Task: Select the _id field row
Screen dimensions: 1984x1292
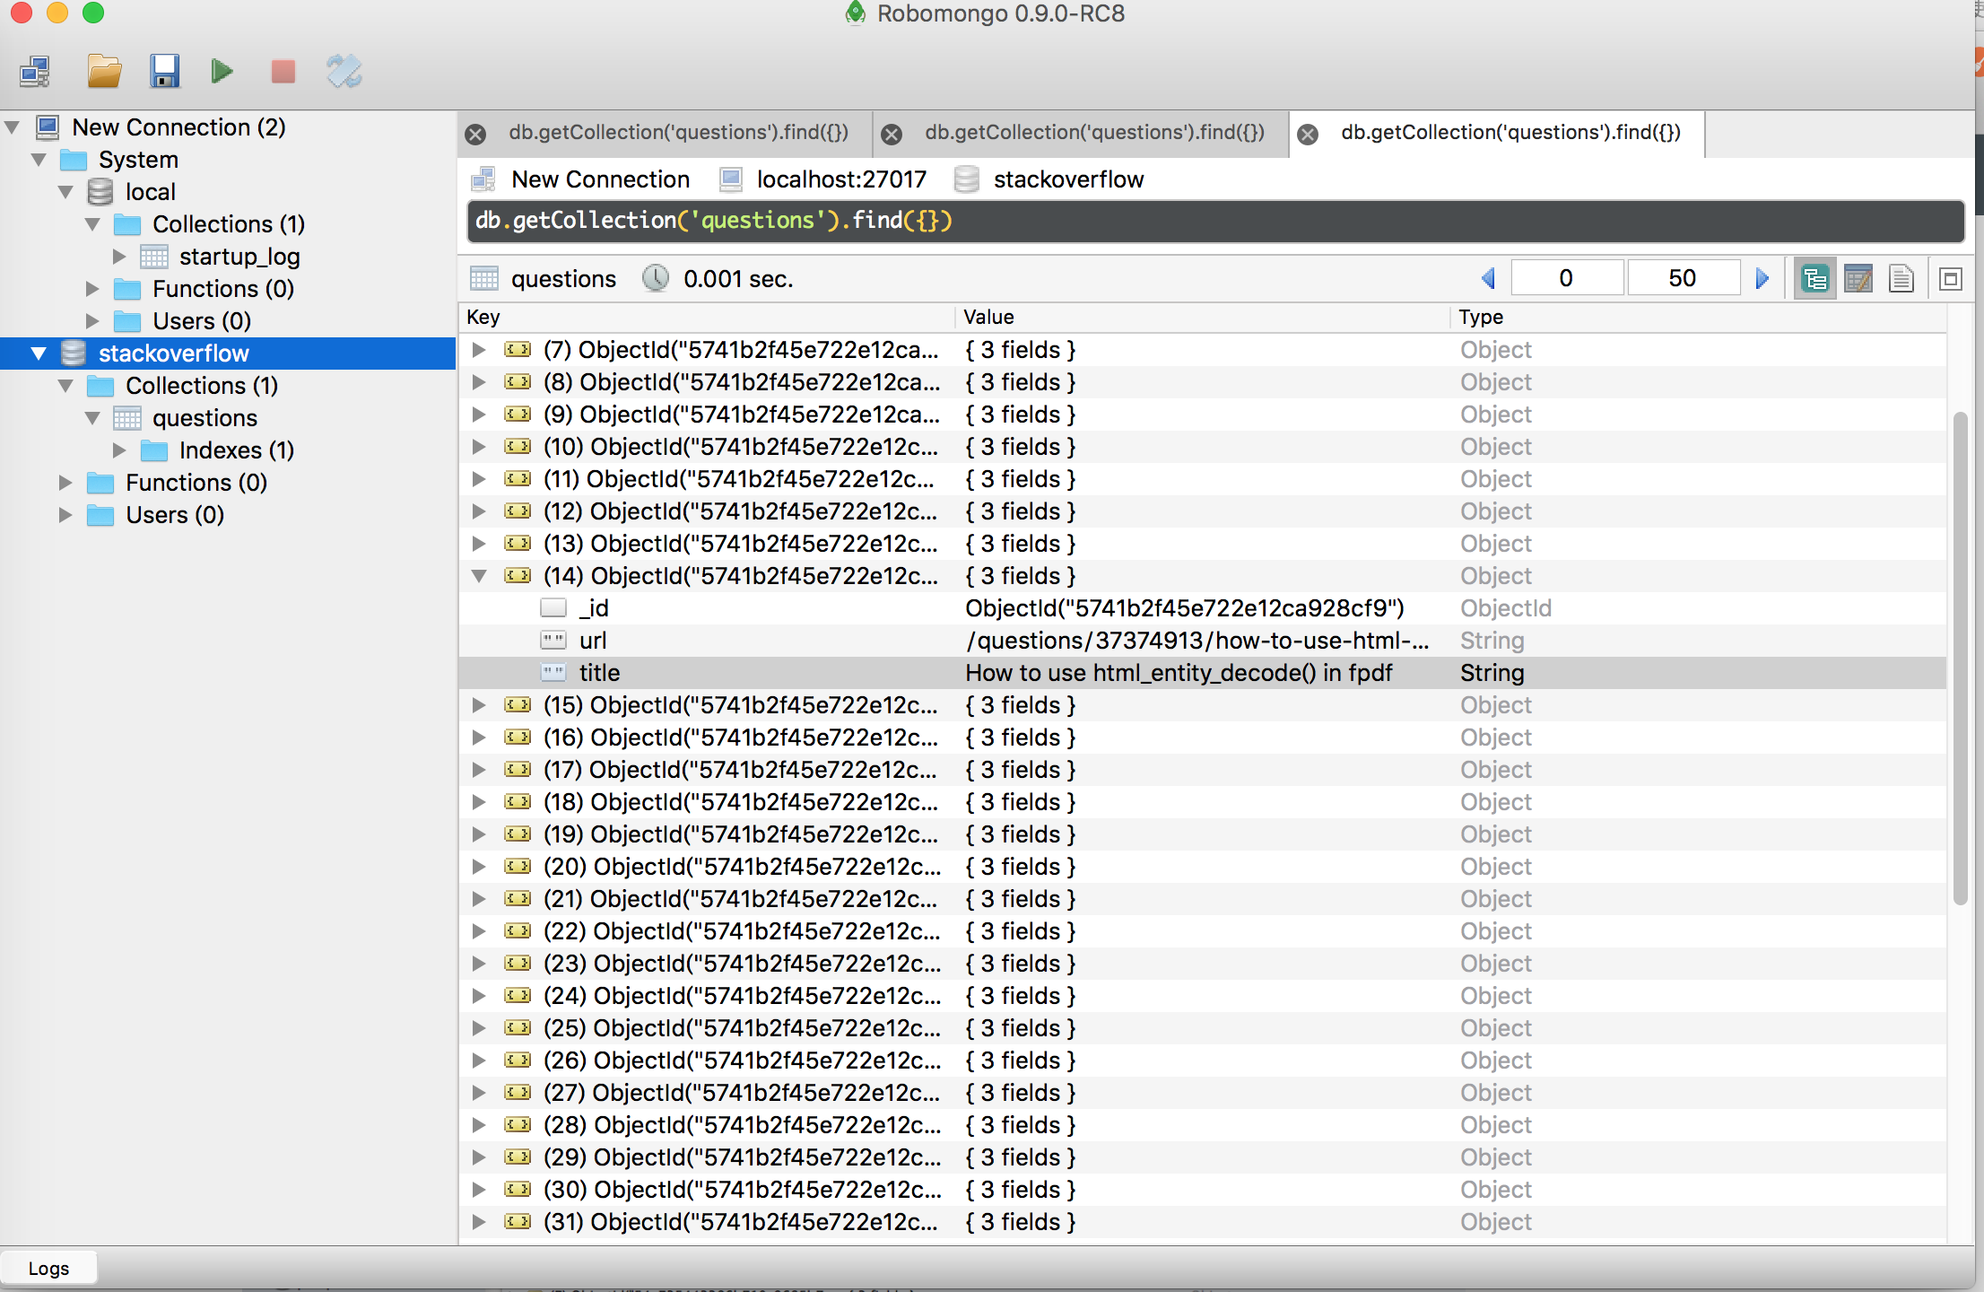Action: 1202,608
